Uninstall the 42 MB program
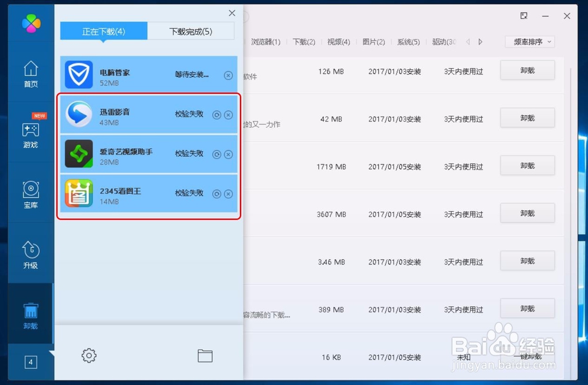The image size is (588, 385). (x=527, y=118)
